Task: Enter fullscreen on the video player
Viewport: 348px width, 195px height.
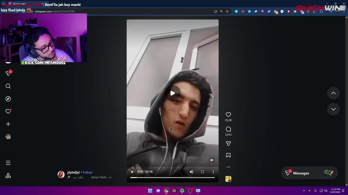Action: tap(202, 172)
